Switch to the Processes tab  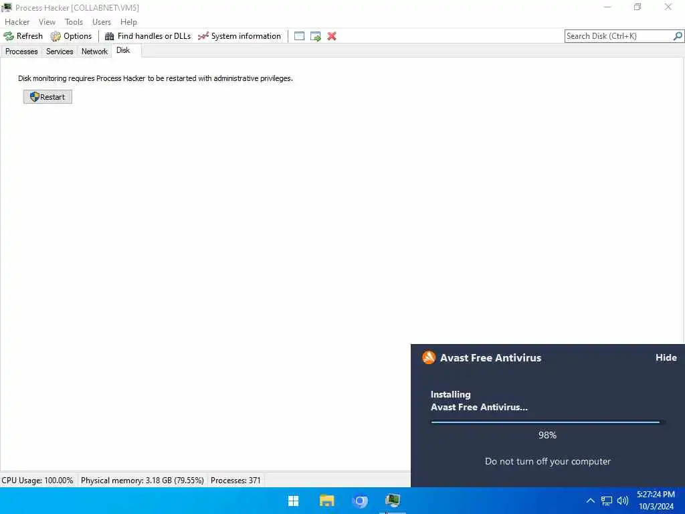(21, 52)
